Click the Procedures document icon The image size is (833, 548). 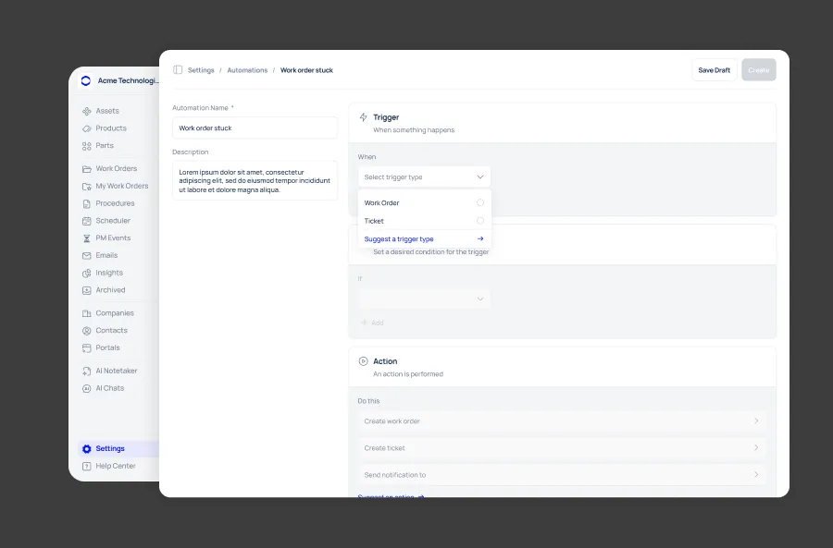tap(87, 203)
